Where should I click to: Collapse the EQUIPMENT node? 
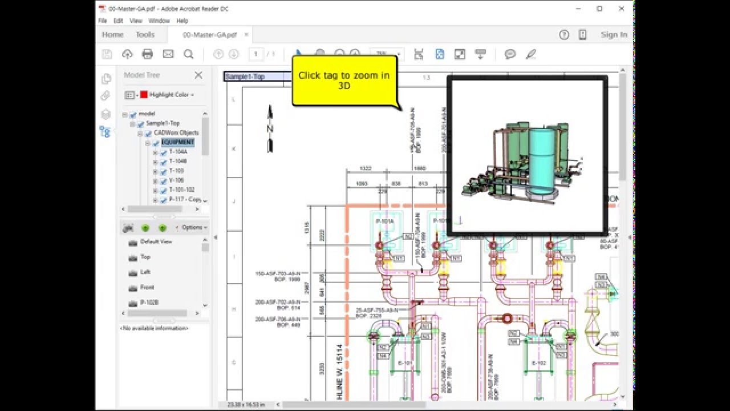[x=147, y=143]
